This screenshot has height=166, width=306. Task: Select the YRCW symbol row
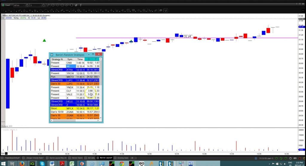75,73
